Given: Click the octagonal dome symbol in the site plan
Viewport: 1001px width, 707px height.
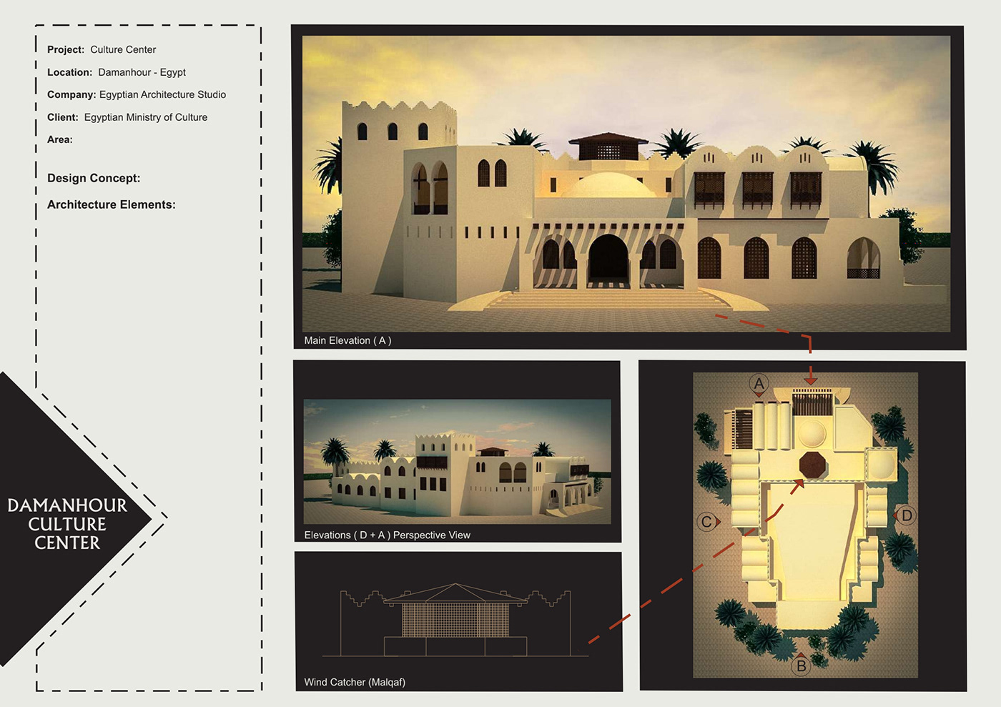Looking at the screenshot, I should click(812, 465).
